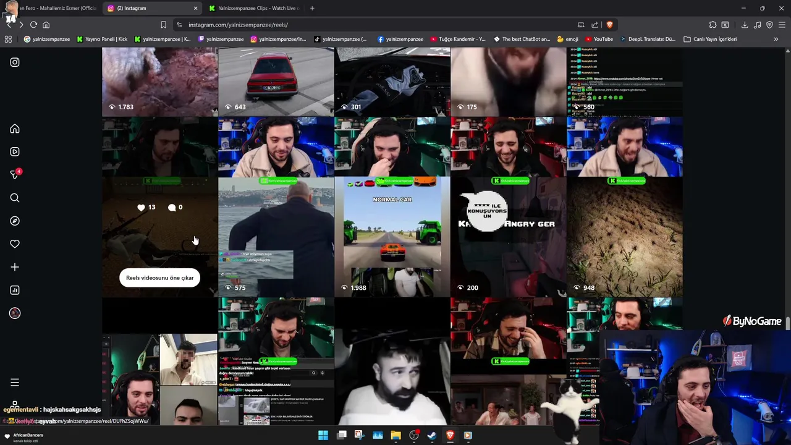Open The best ChatBot bookmark
This screenshot has height=445, width=791.
[x=522, y=39]
